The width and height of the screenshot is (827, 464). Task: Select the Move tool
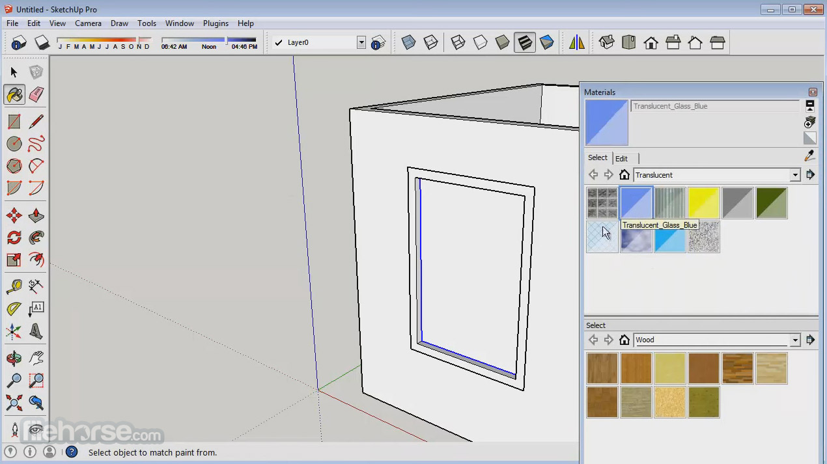tap(14, 215)
